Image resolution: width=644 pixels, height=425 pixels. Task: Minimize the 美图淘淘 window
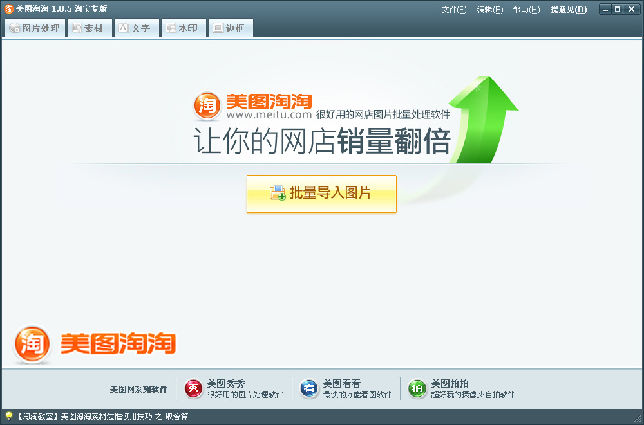pos(605,9)
